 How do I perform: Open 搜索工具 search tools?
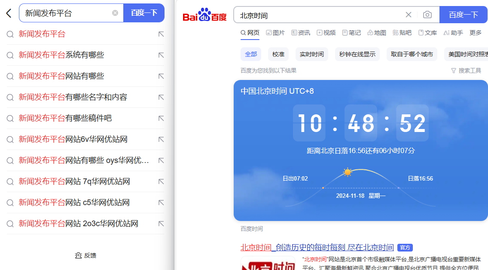(466, 71)
